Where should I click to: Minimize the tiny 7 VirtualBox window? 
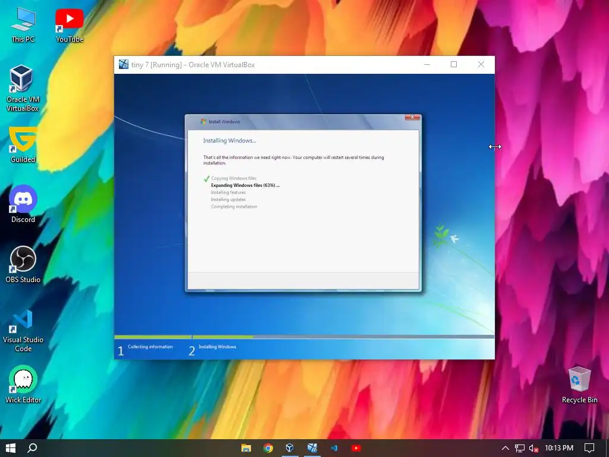tap(427, 64)
